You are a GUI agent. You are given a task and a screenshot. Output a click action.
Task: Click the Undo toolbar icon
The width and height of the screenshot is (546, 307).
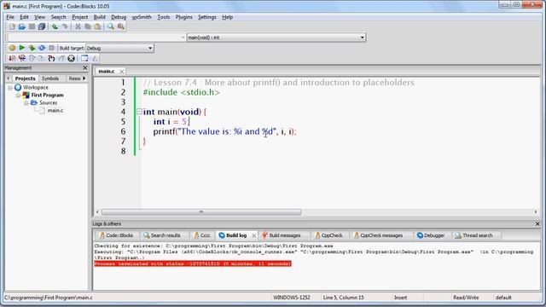pyautogui.click(x=55, y=26)
